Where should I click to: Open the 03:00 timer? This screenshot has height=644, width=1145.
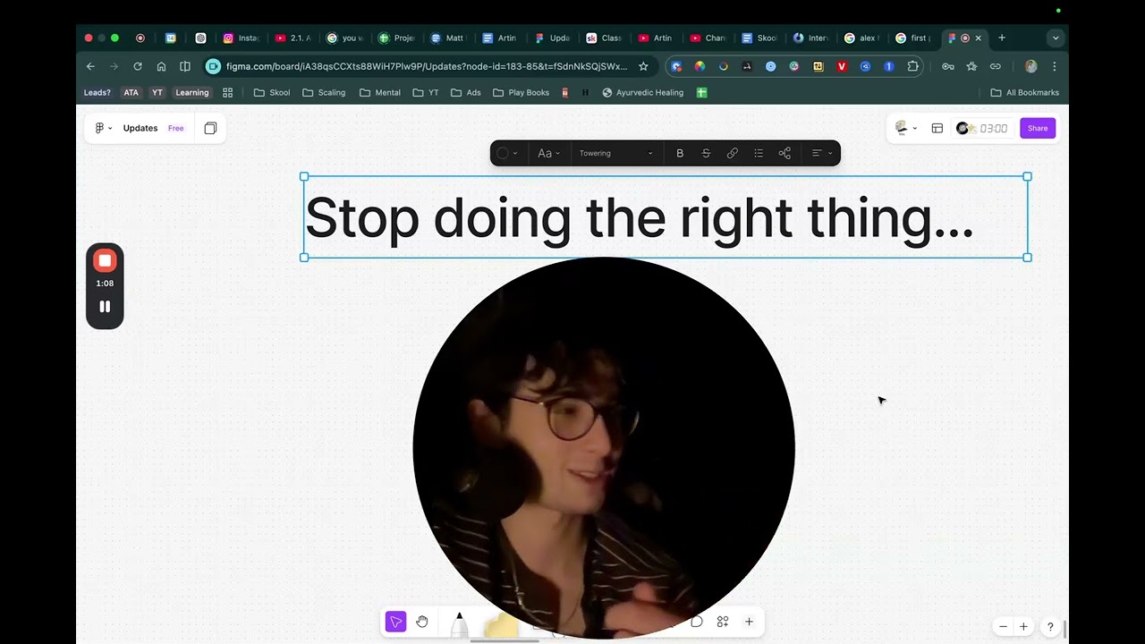tap(982, 128)
